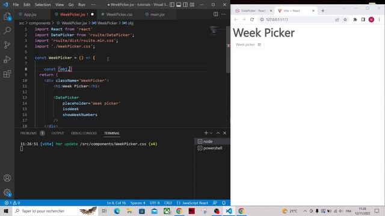Open the Explorer view in activity bar
The image size is (385, 216).
[7, 16]
